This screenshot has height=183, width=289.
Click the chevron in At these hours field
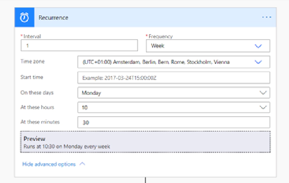pos(263,108)
